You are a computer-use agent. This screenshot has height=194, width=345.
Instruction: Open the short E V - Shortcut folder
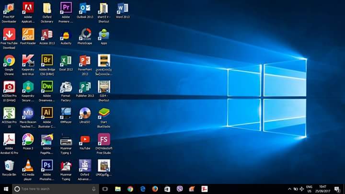[x=104, y=12]
